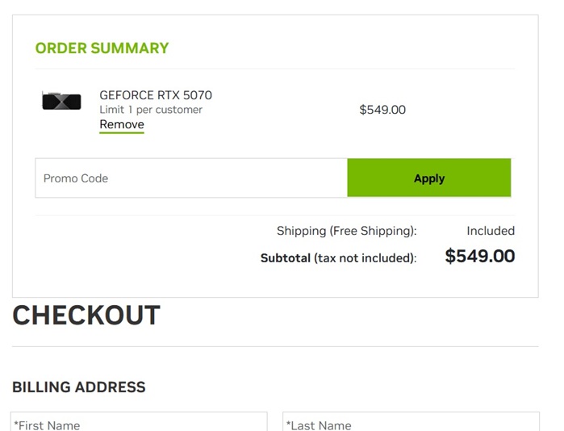Click the $549.00 item price
This screenshot has height=431, width=564.
[382, 110]
